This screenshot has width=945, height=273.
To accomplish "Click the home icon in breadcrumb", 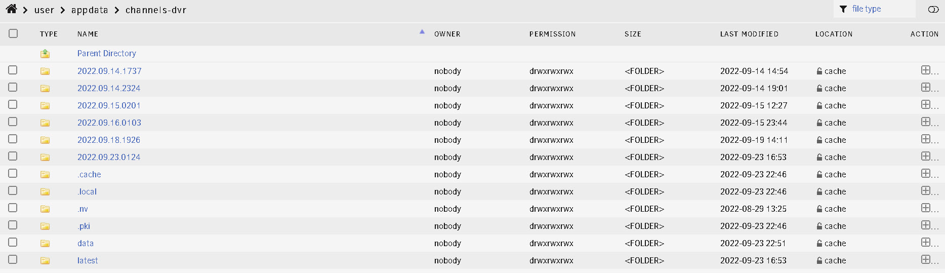I will [11, 9].
